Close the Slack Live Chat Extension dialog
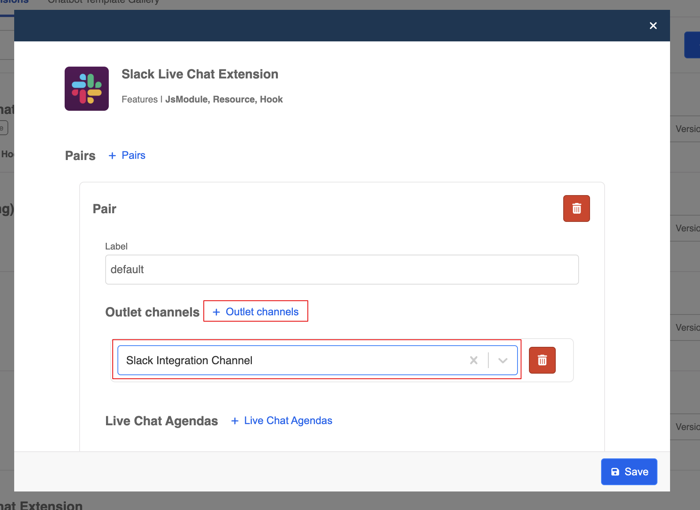This screenshot has width=700, height=510. (653, 26)
